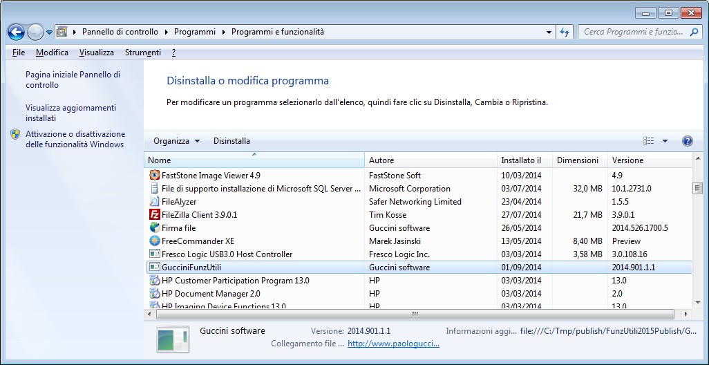
Task: Click the Back navigation arrow
Action: [16, 32]
